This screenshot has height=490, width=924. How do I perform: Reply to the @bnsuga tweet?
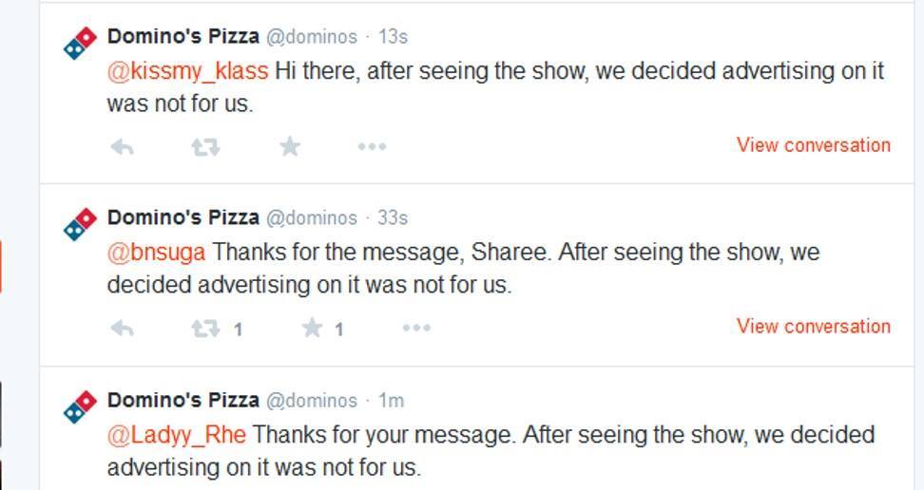pyautogui.click(x=122, y=329)
